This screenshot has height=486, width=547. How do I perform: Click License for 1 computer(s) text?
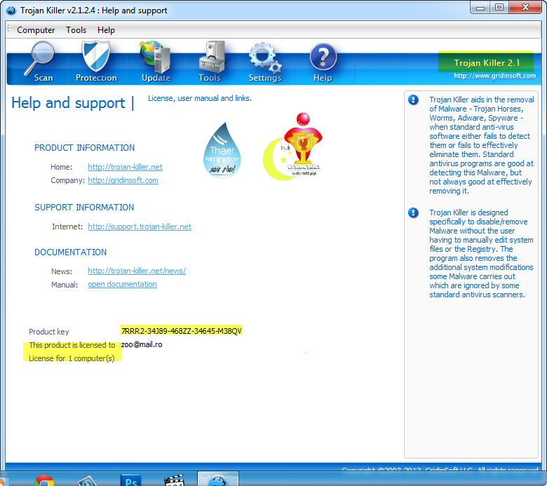coord(72,358)
